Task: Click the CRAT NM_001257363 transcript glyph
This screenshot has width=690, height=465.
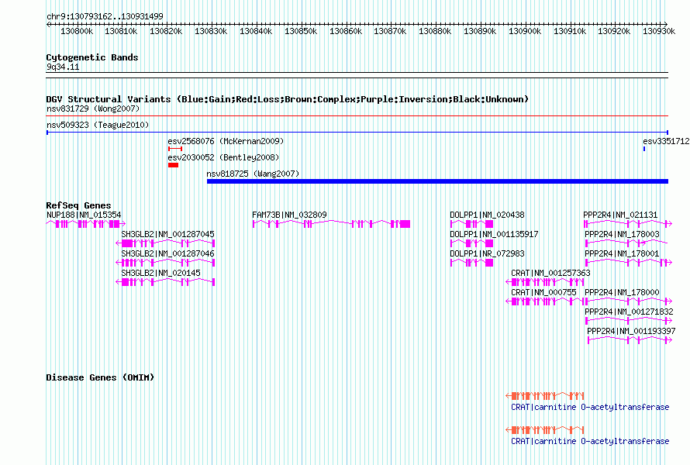Action: 545,282
